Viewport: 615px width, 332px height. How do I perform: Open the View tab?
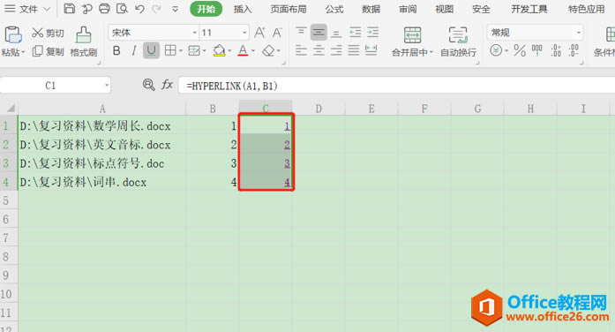click(444, 9)
